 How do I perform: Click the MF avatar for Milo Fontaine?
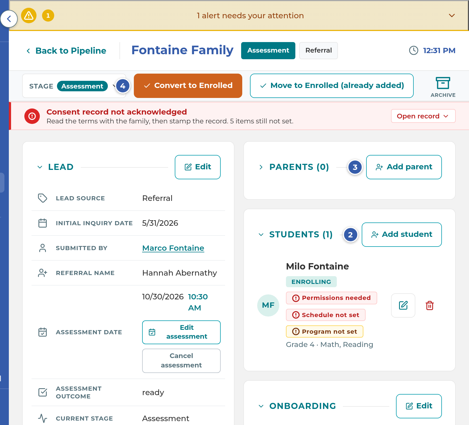[268, 305]
